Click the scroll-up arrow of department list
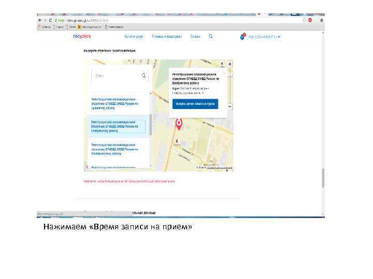This screenshot has width=373, height=279. (x=151, y=94)
